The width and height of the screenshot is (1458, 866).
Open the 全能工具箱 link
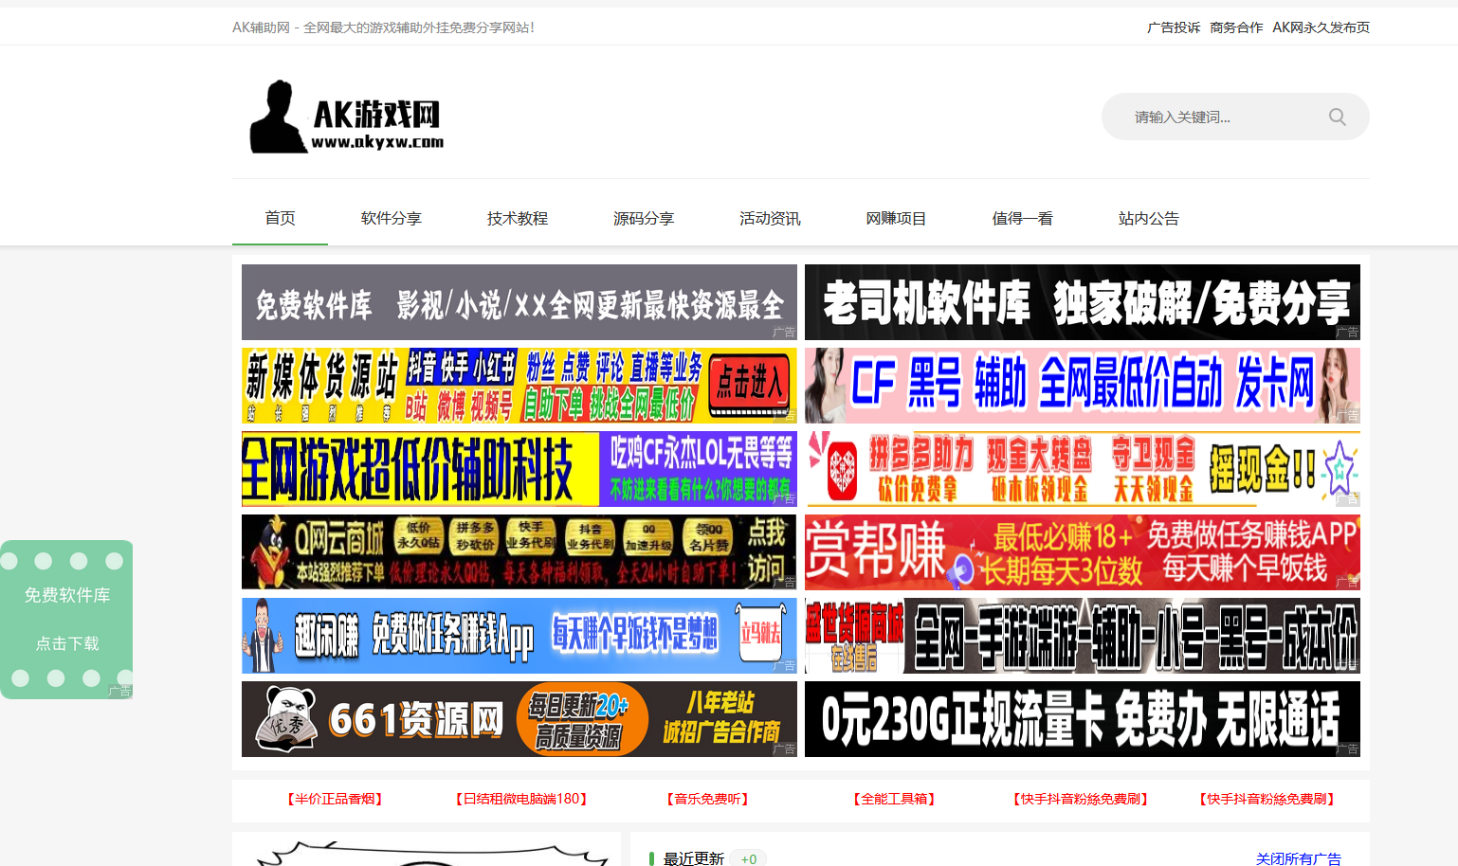click(x=894, y=799)
